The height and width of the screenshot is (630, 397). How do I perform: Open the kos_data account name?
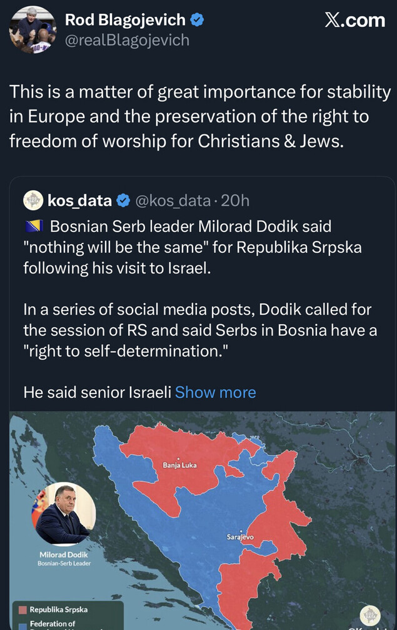point(79,200)
